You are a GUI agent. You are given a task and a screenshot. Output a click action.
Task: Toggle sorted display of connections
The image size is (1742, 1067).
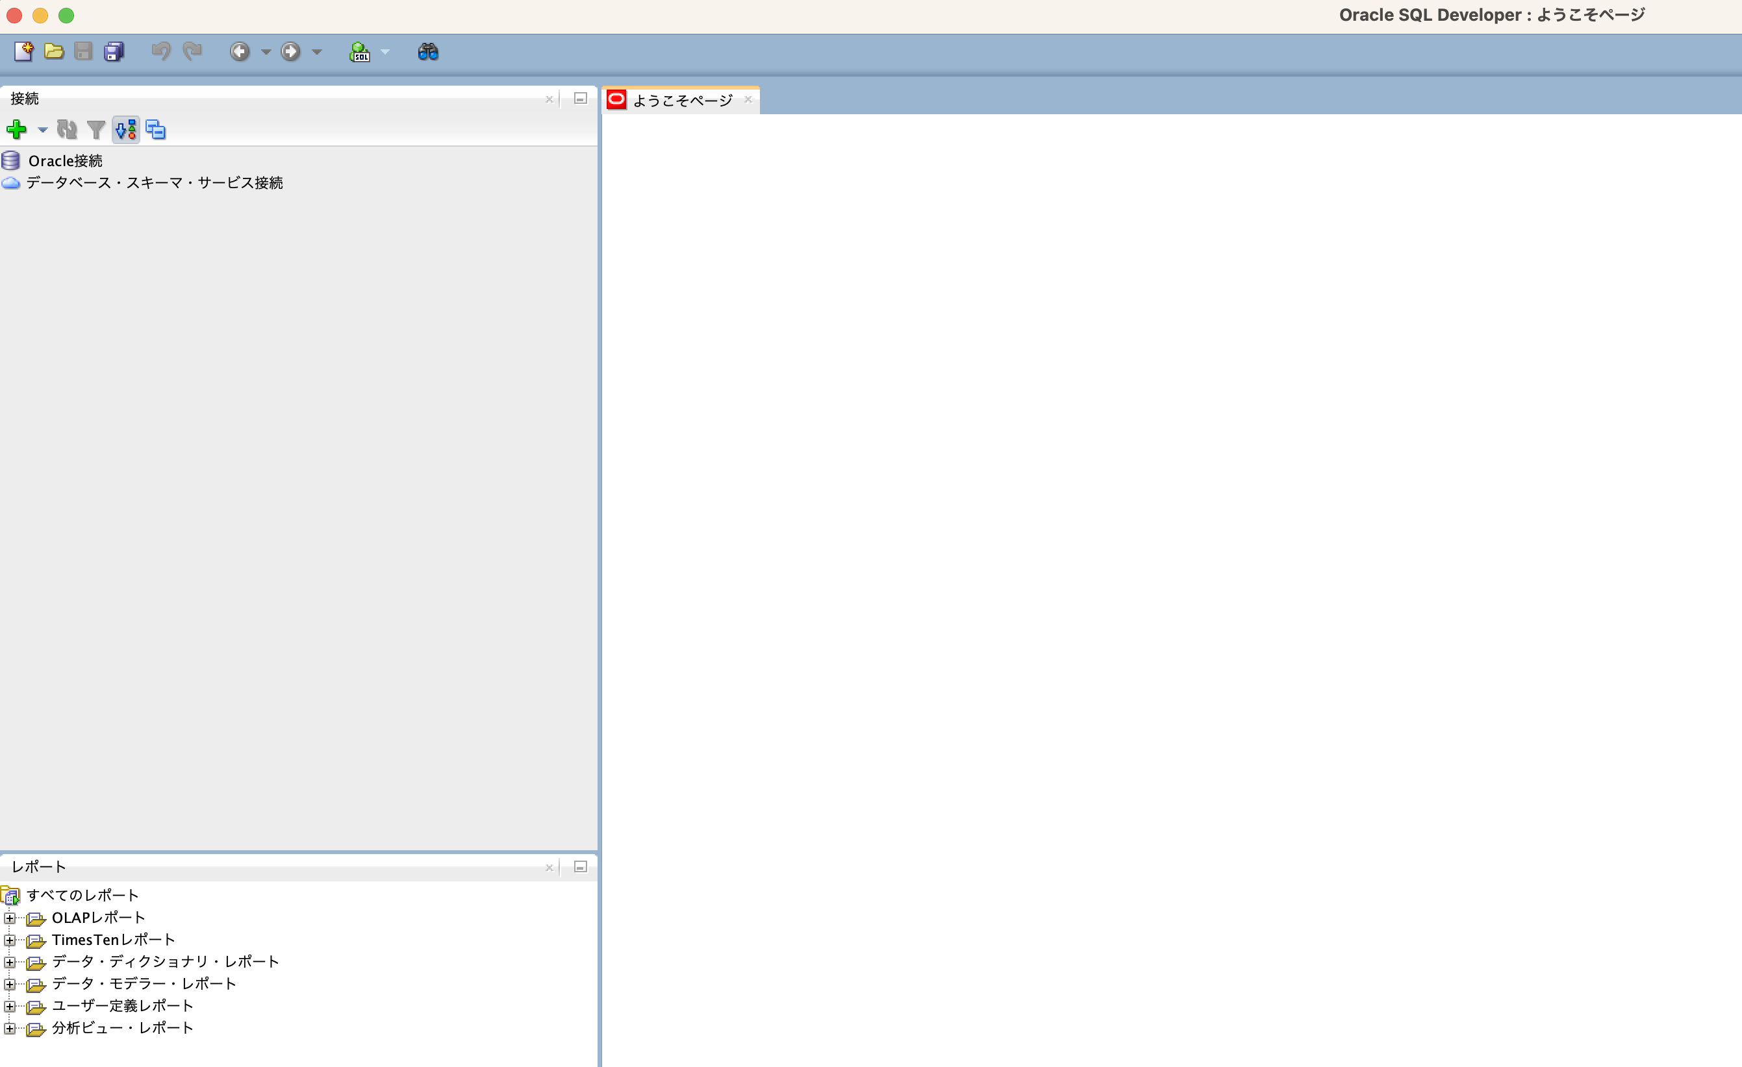[126, 130]
